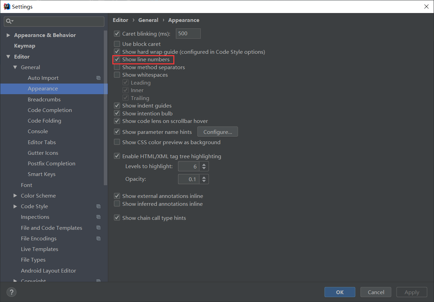Click the project-level icon next to Inspections

pos(98,217)
